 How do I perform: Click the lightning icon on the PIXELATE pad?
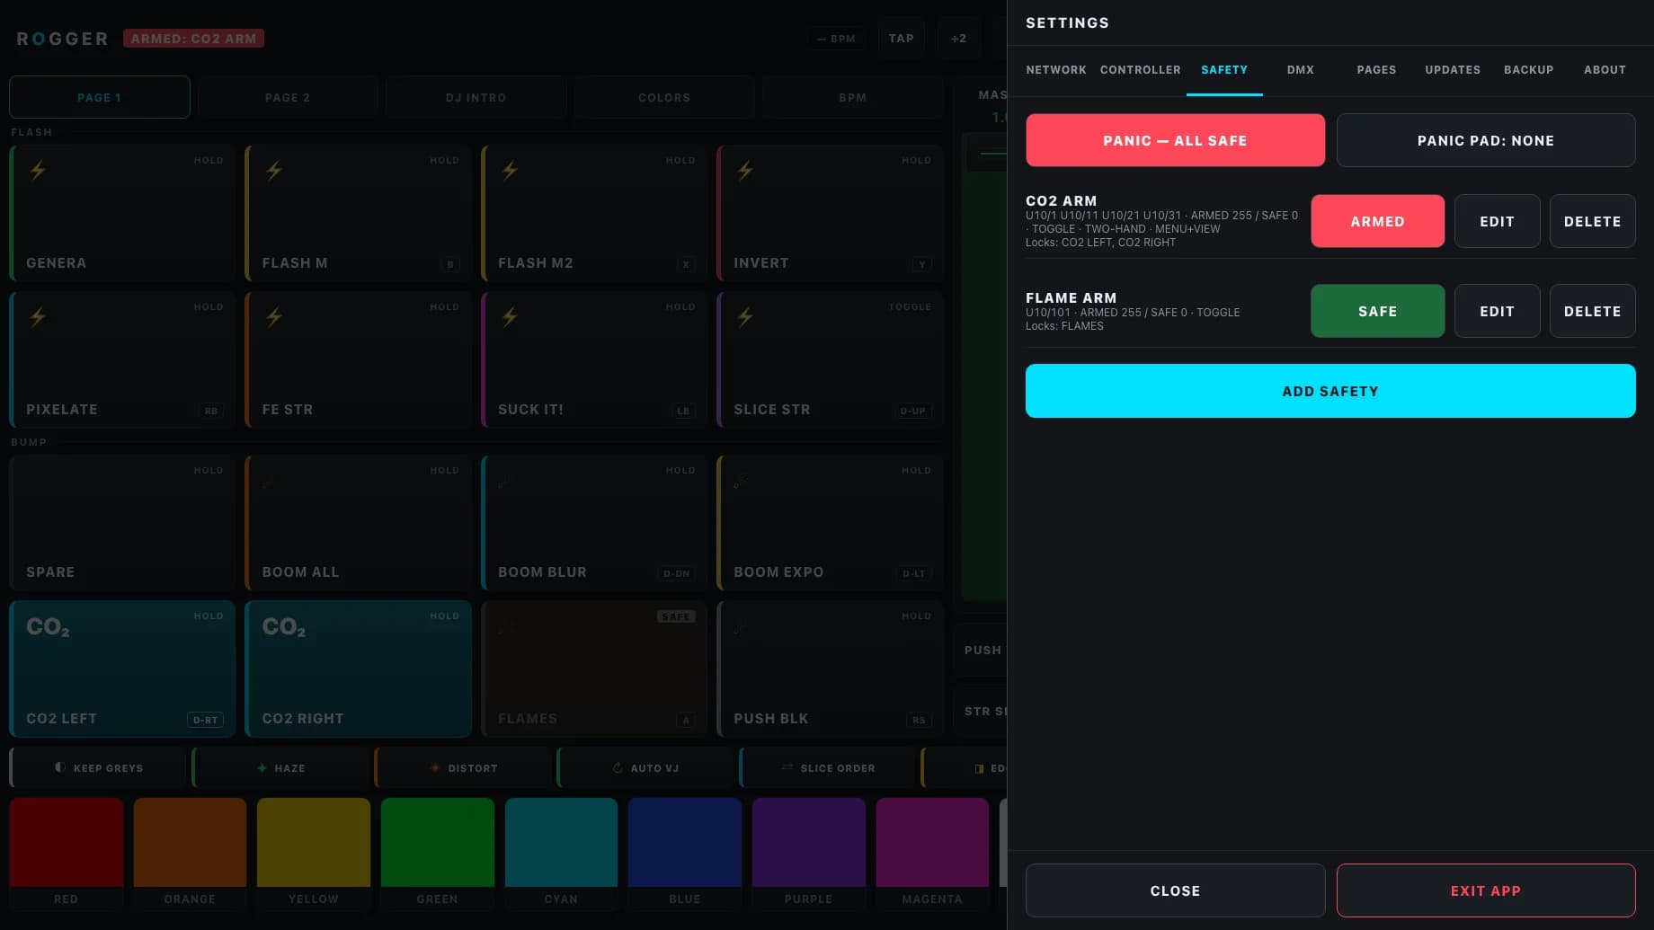tap(38, 316)
